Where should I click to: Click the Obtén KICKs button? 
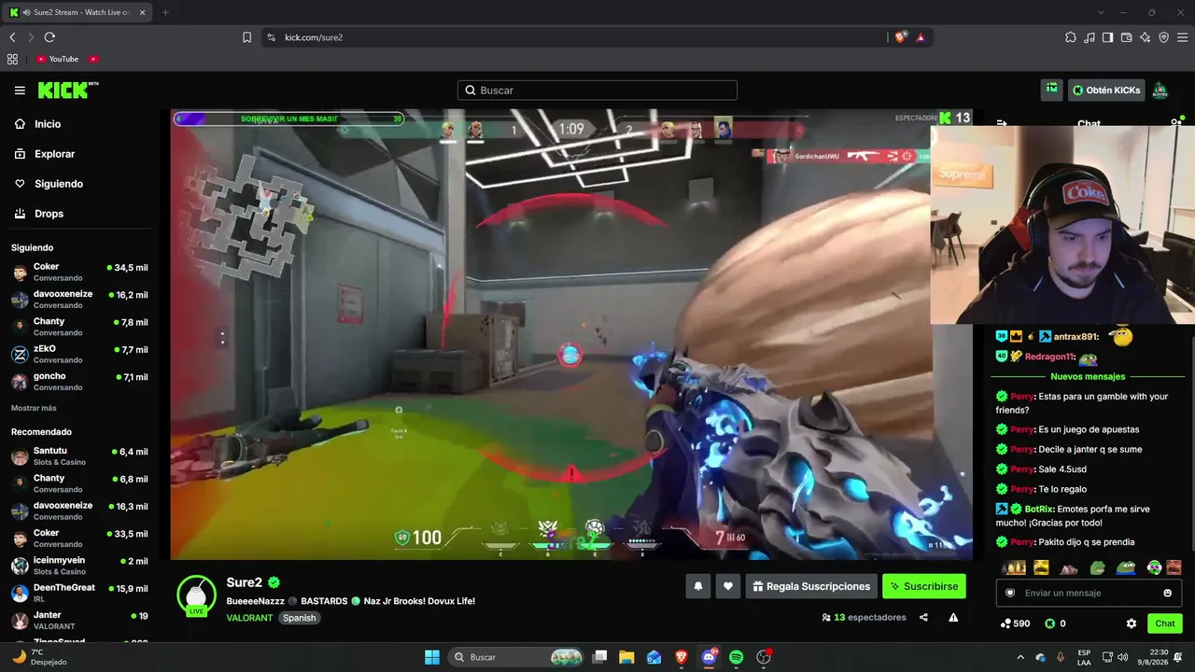pyautogui.click(x=1106, y=91)
